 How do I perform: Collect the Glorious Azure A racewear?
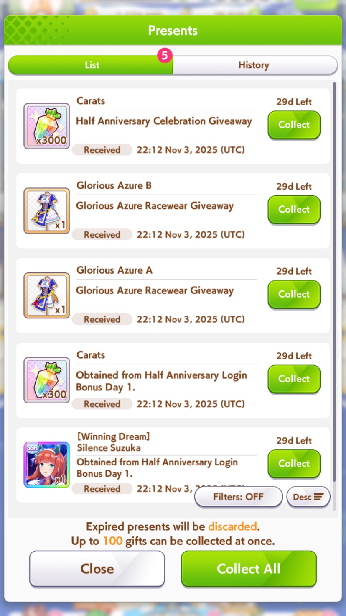pos(294,294)
